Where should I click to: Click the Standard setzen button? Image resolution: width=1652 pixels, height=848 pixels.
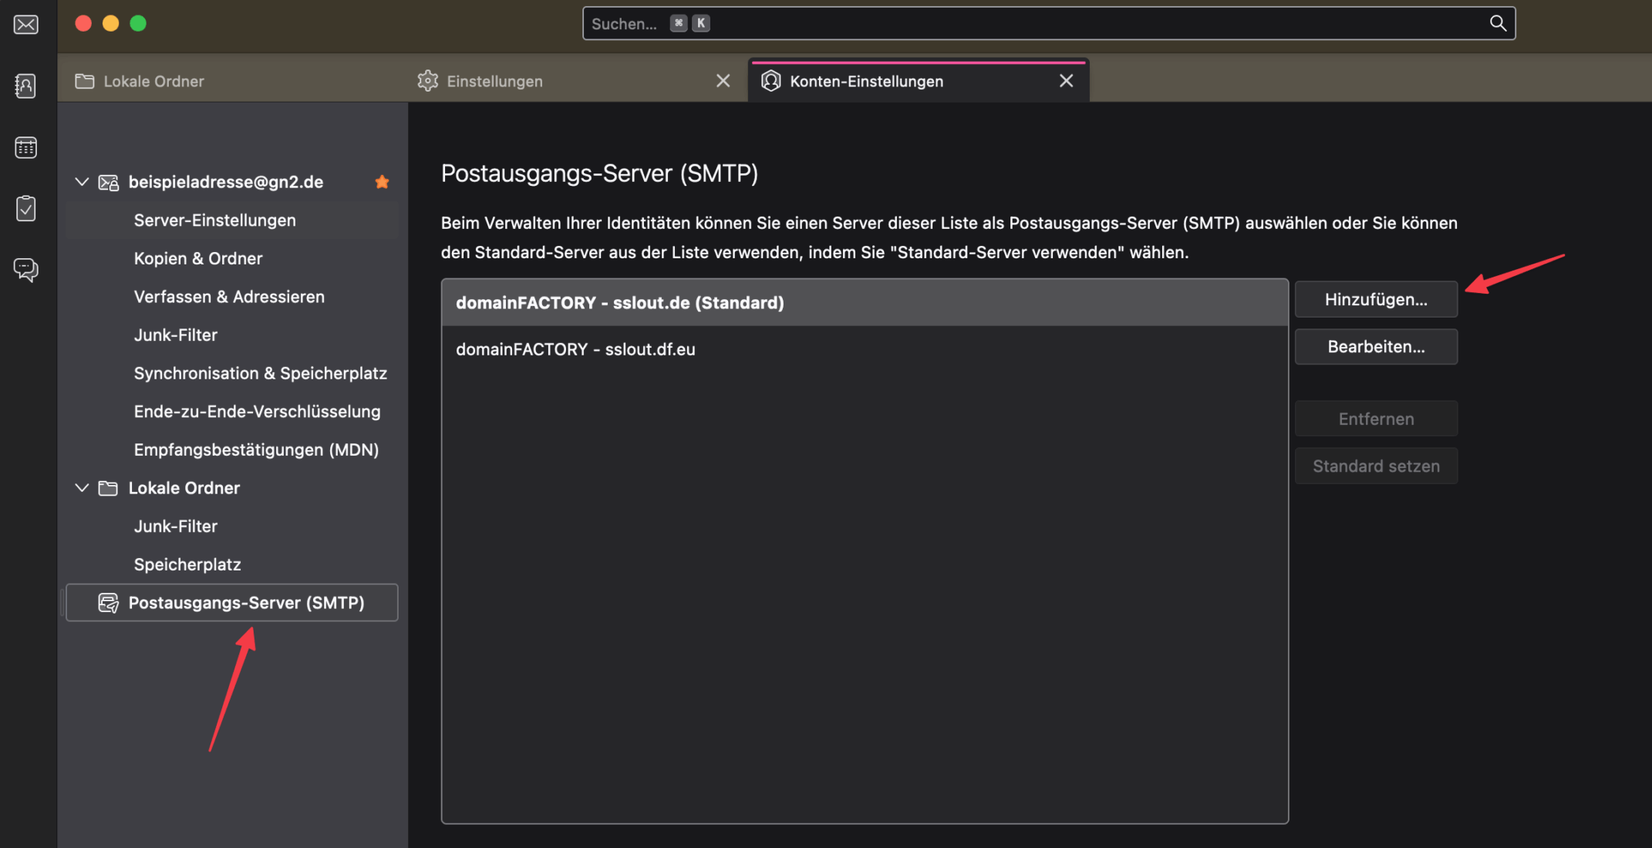(x=1376, y=466)
